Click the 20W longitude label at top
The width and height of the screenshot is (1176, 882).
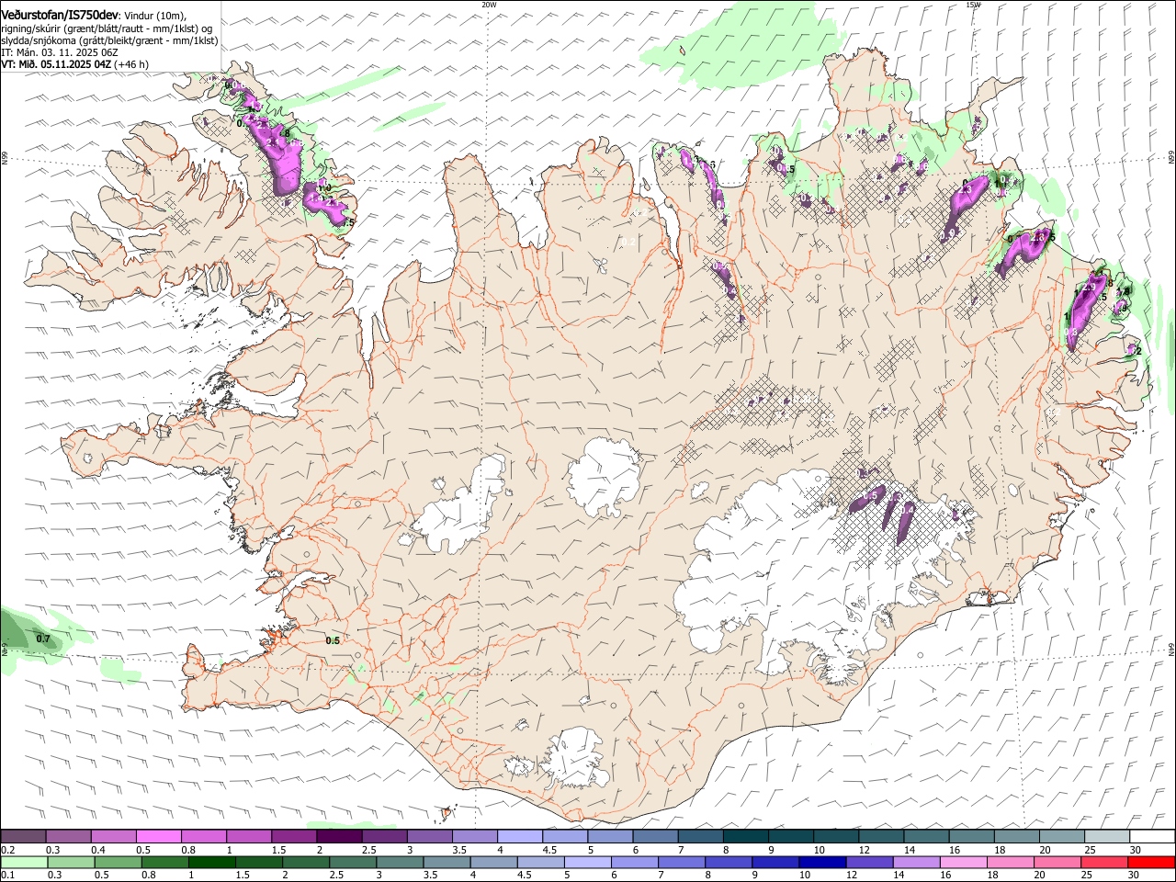[x=489, y=5]
